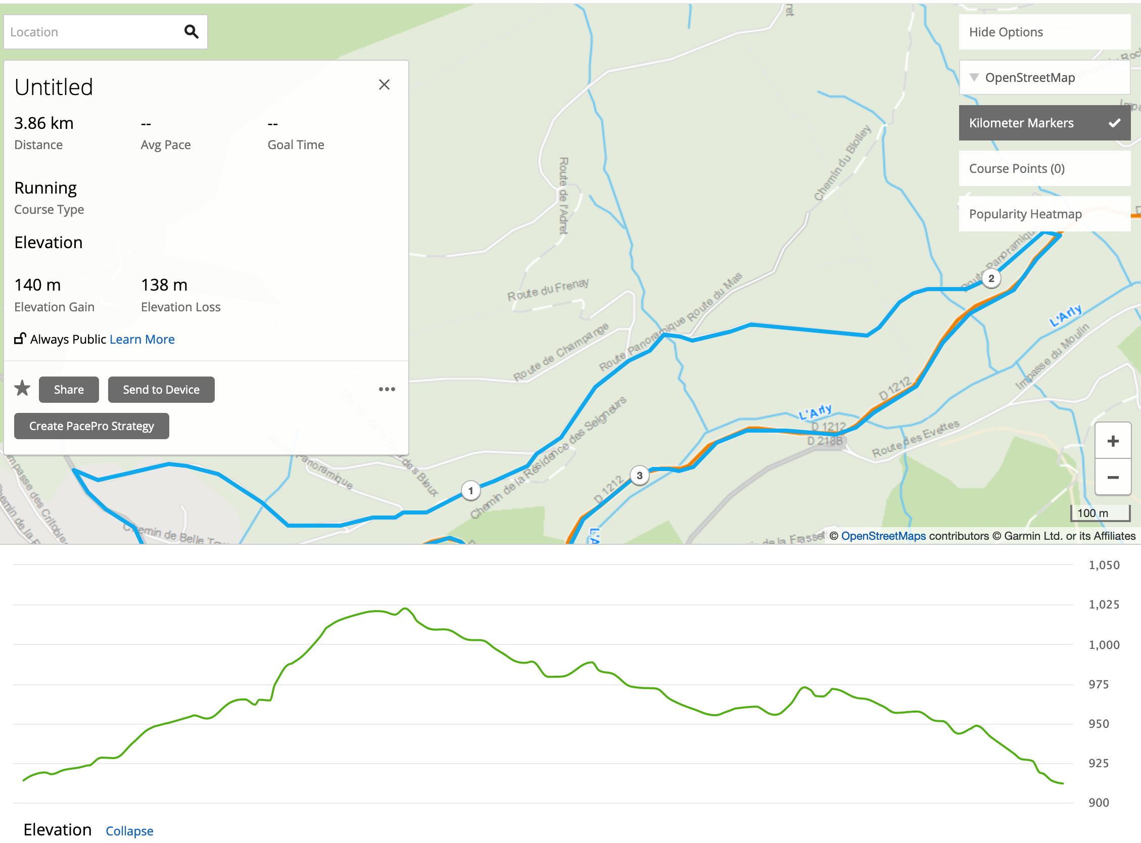The height and width of the screenshot is (843, 1141).
Task: Click kilometer marker 1 on the route
Action: pos(470,491)
